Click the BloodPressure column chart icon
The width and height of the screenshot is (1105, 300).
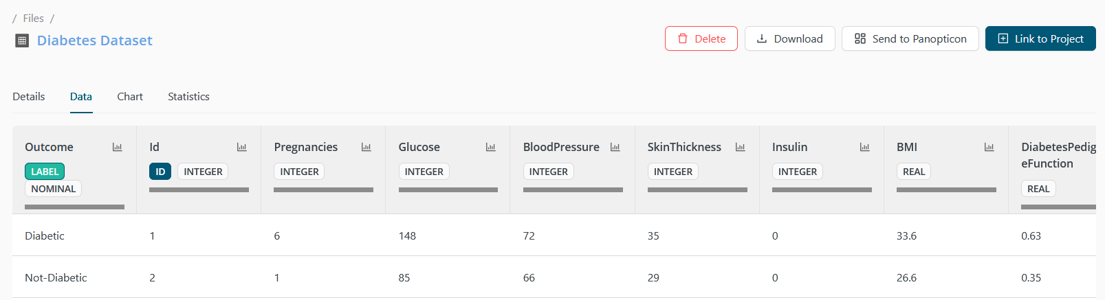[x=615, y=147]
